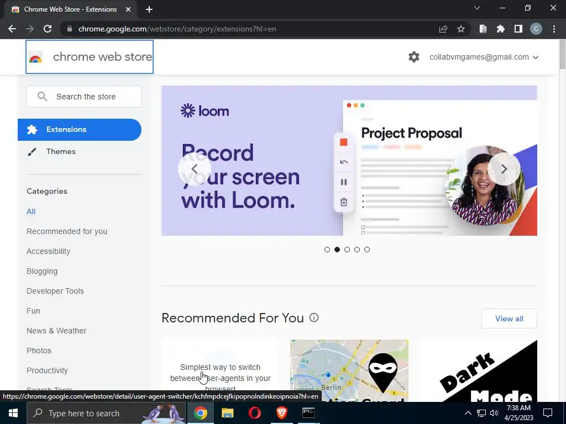566x424 pixels.
Task: Bookmark this tab with the star icon
Action: point(461,29)
